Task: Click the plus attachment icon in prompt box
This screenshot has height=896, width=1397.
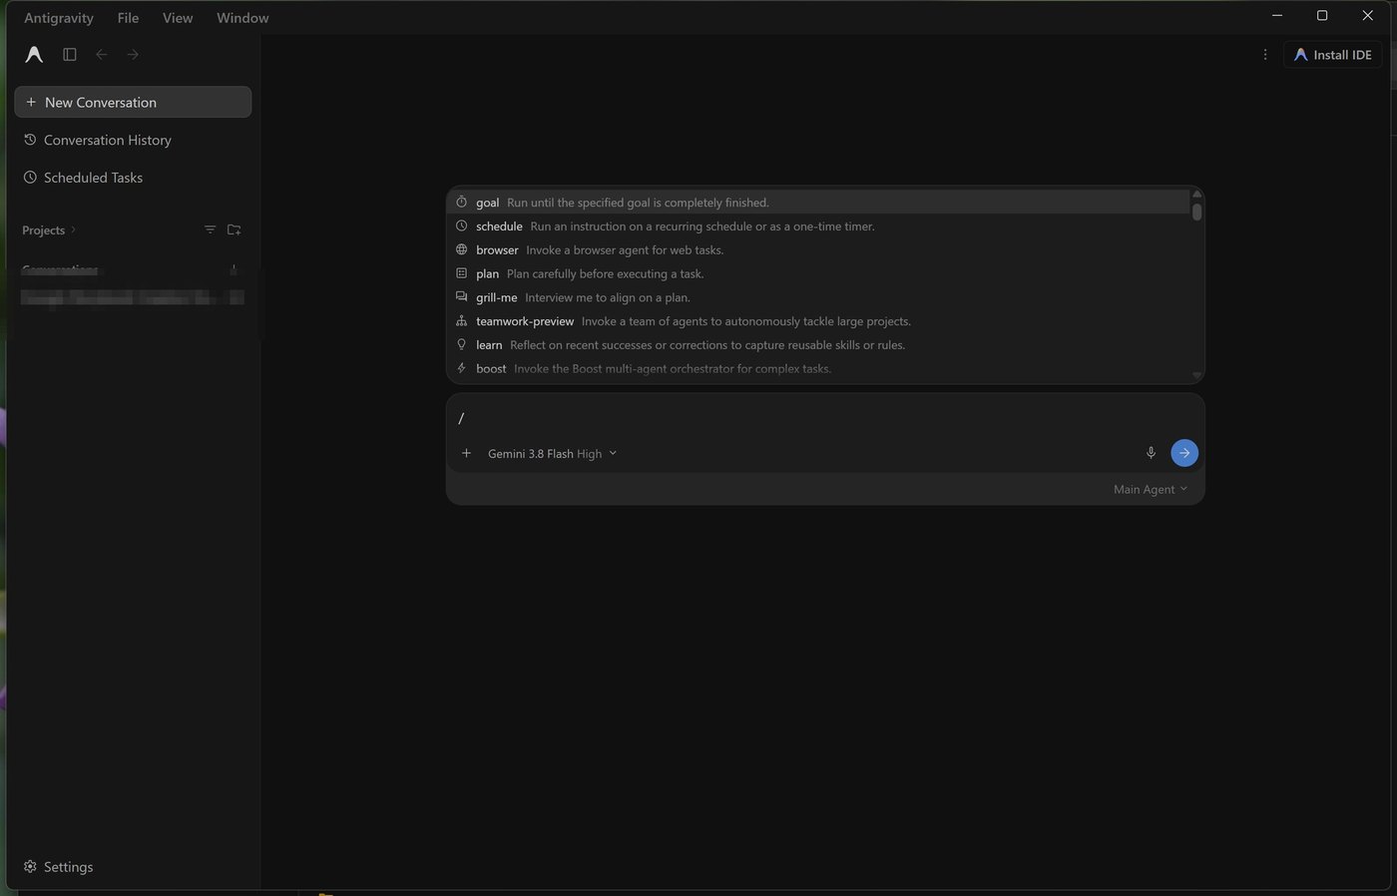Action: coord(466,453)
